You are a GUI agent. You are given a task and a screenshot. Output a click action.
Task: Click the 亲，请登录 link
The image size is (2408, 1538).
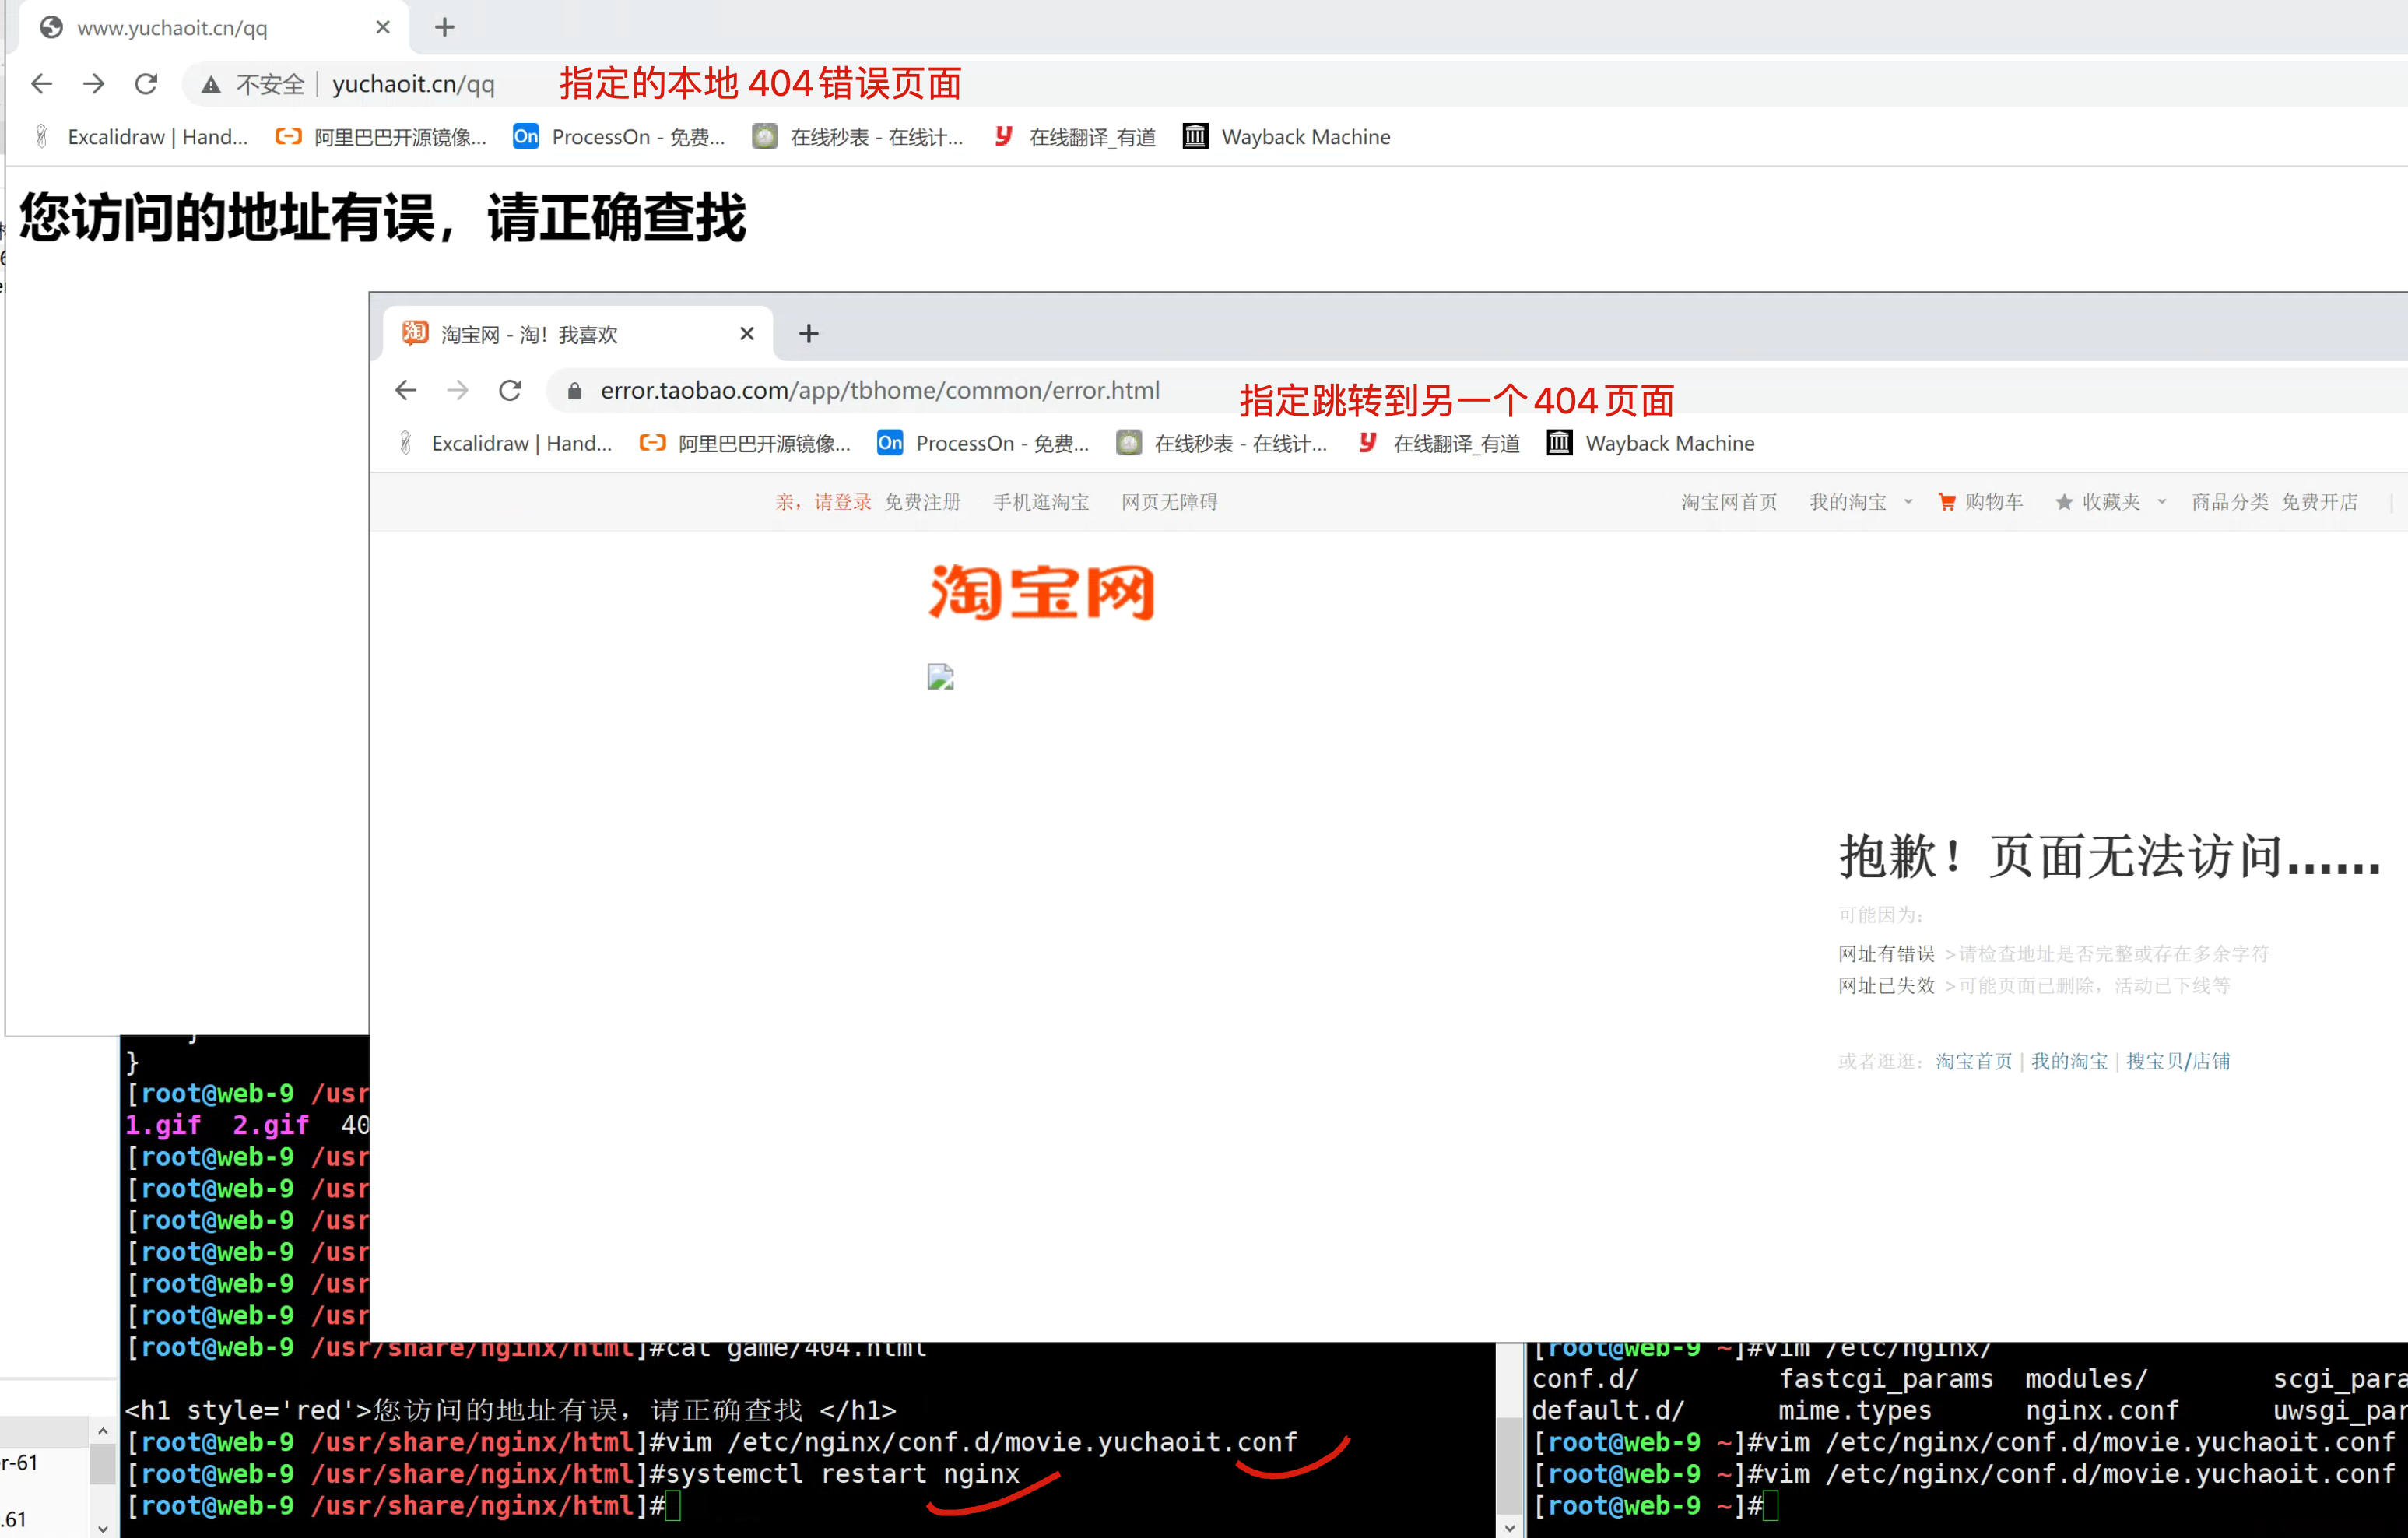click(824, 502)
